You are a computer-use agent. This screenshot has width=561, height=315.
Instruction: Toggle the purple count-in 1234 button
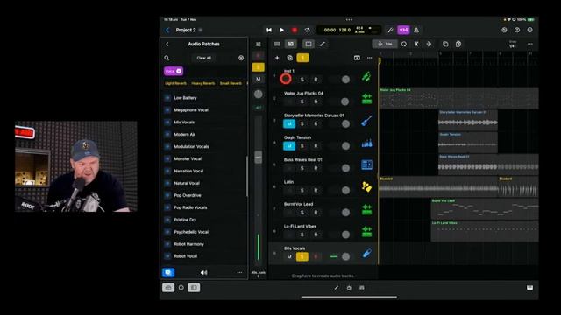click(x=403, y=30)
